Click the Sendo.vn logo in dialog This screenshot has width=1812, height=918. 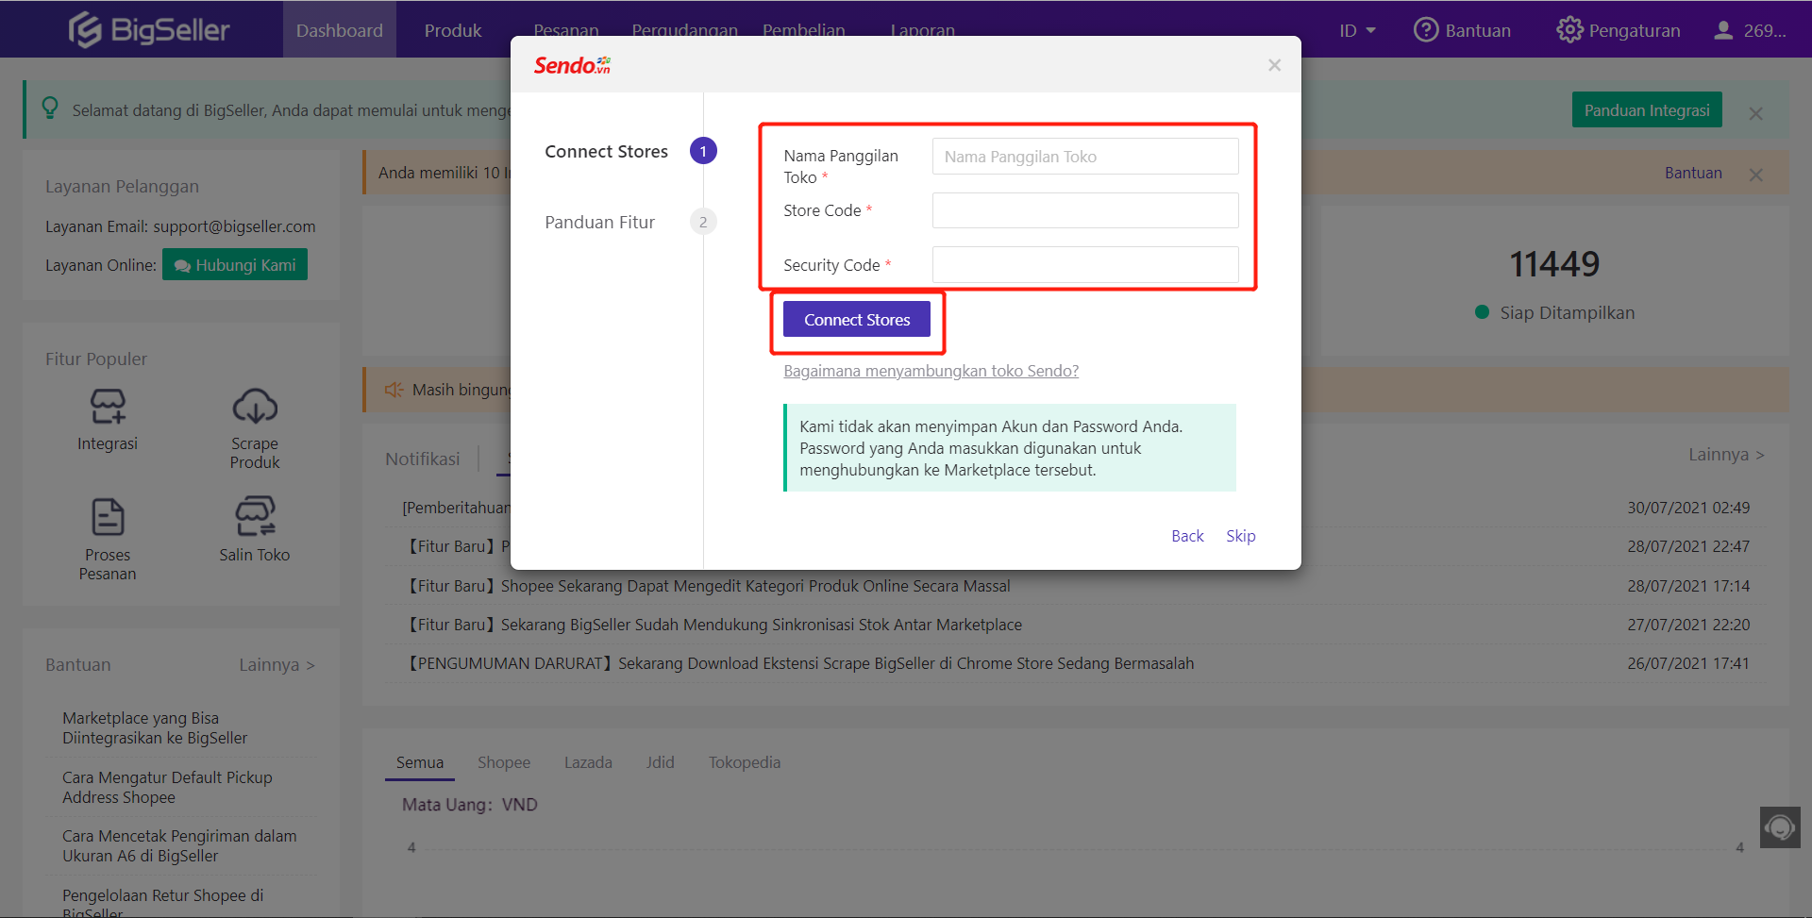[x=572, y=65]
